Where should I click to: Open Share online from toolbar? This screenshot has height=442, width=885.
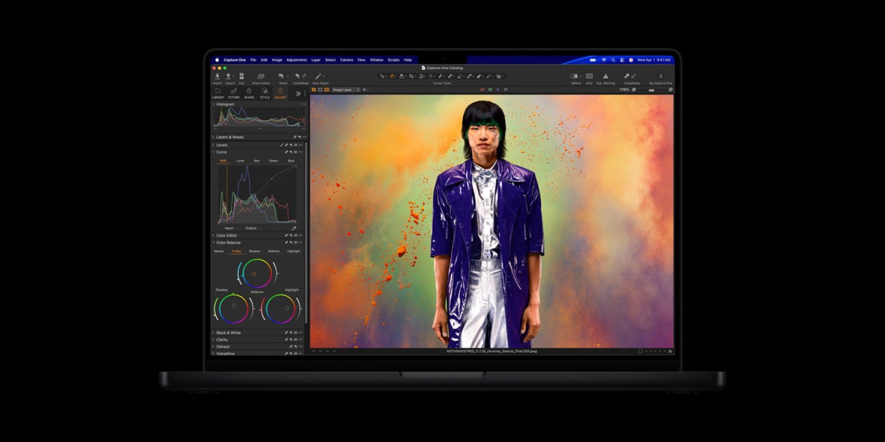click(x=261, y=76)
